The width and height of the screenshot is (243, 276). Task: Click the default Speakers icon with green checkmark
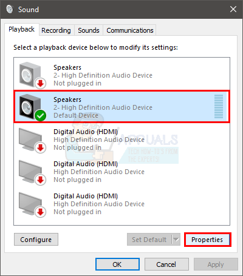click(32, 107)
